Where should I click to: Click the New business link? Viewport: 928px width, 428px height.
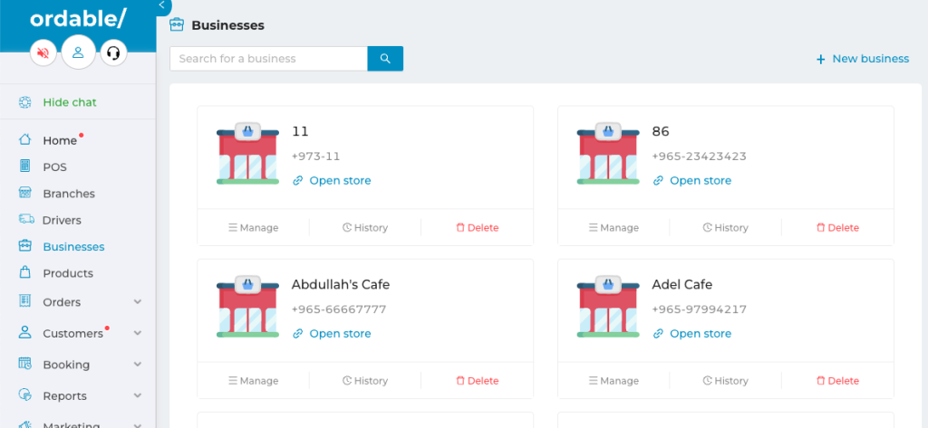(863, 59)
